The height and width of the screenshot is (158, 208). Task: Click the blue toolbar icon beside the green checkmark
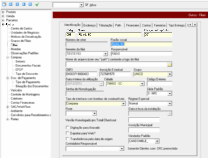tap(31, 4)
